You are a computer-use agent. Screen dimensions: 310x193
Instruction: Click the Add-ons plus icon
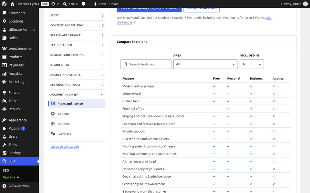(53, 114)
